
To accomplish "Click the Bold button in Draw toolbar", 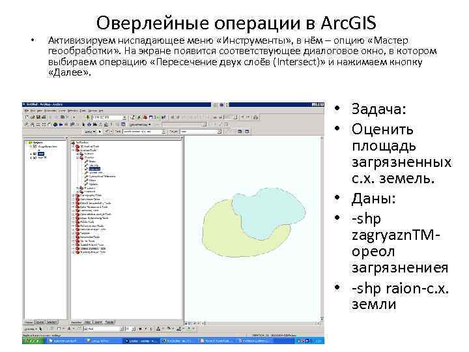I will click(x=140, y=329).
